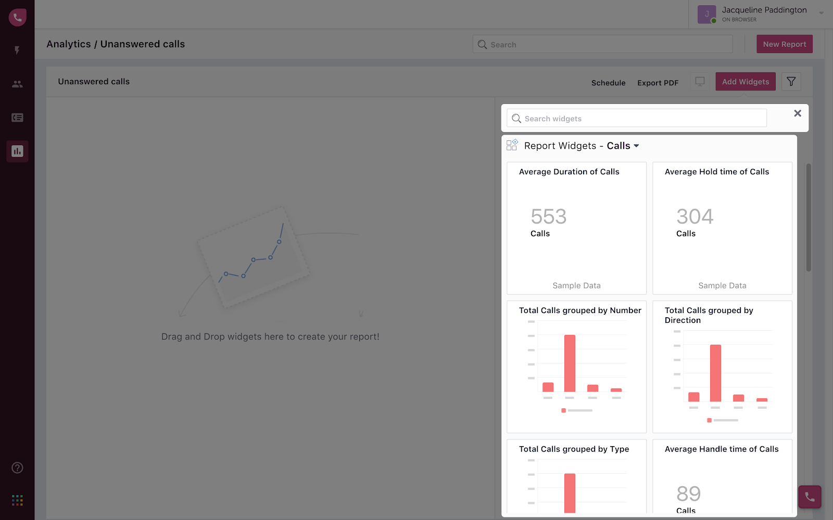The height and width of the screenshot is (520, 833).
Task: Click the phone logo icon in sidebar
Action: tap(17, 17)
